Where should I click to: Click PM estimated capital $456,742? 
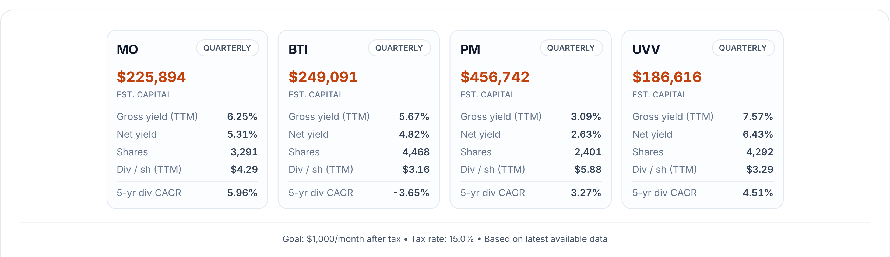pos(495,77)
